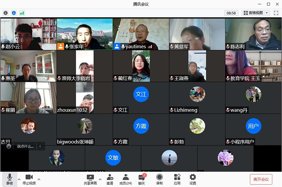Open the 成员(24) members list
282x187 pixels.
coord(126,179)
